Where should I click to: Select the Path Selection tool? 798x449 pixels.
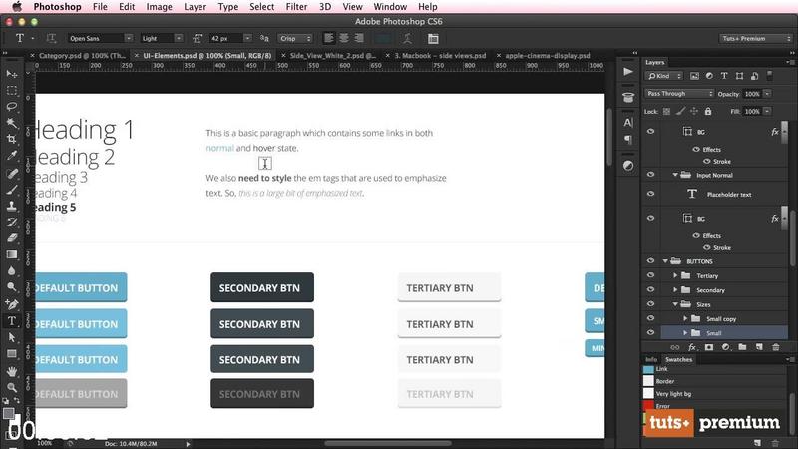pyautogui.click(x=12, y=337)
